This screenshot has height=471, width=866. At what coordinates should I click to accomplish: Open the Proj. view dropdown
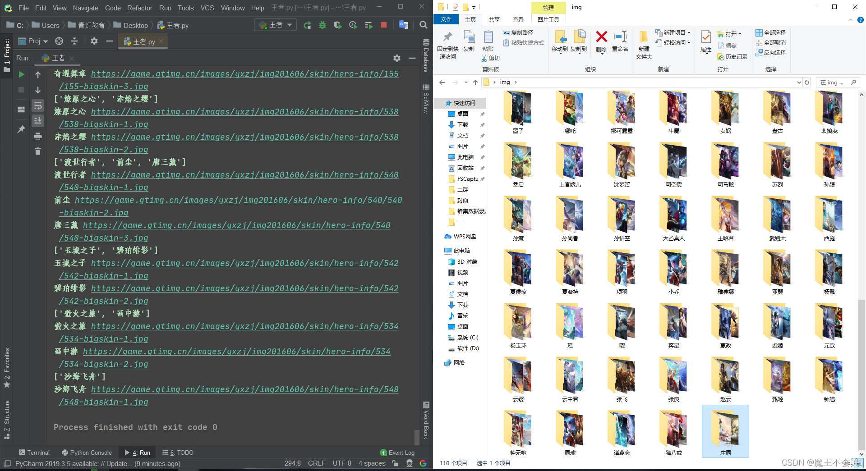pyautogui.click(x=33, y=41)
